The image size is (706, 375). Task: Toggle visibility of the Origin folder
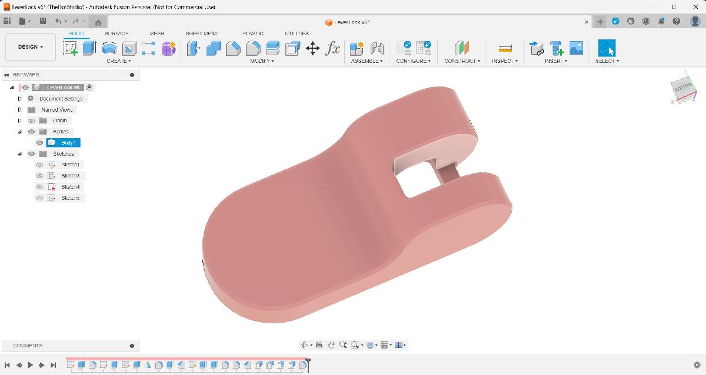coord(32,121)
